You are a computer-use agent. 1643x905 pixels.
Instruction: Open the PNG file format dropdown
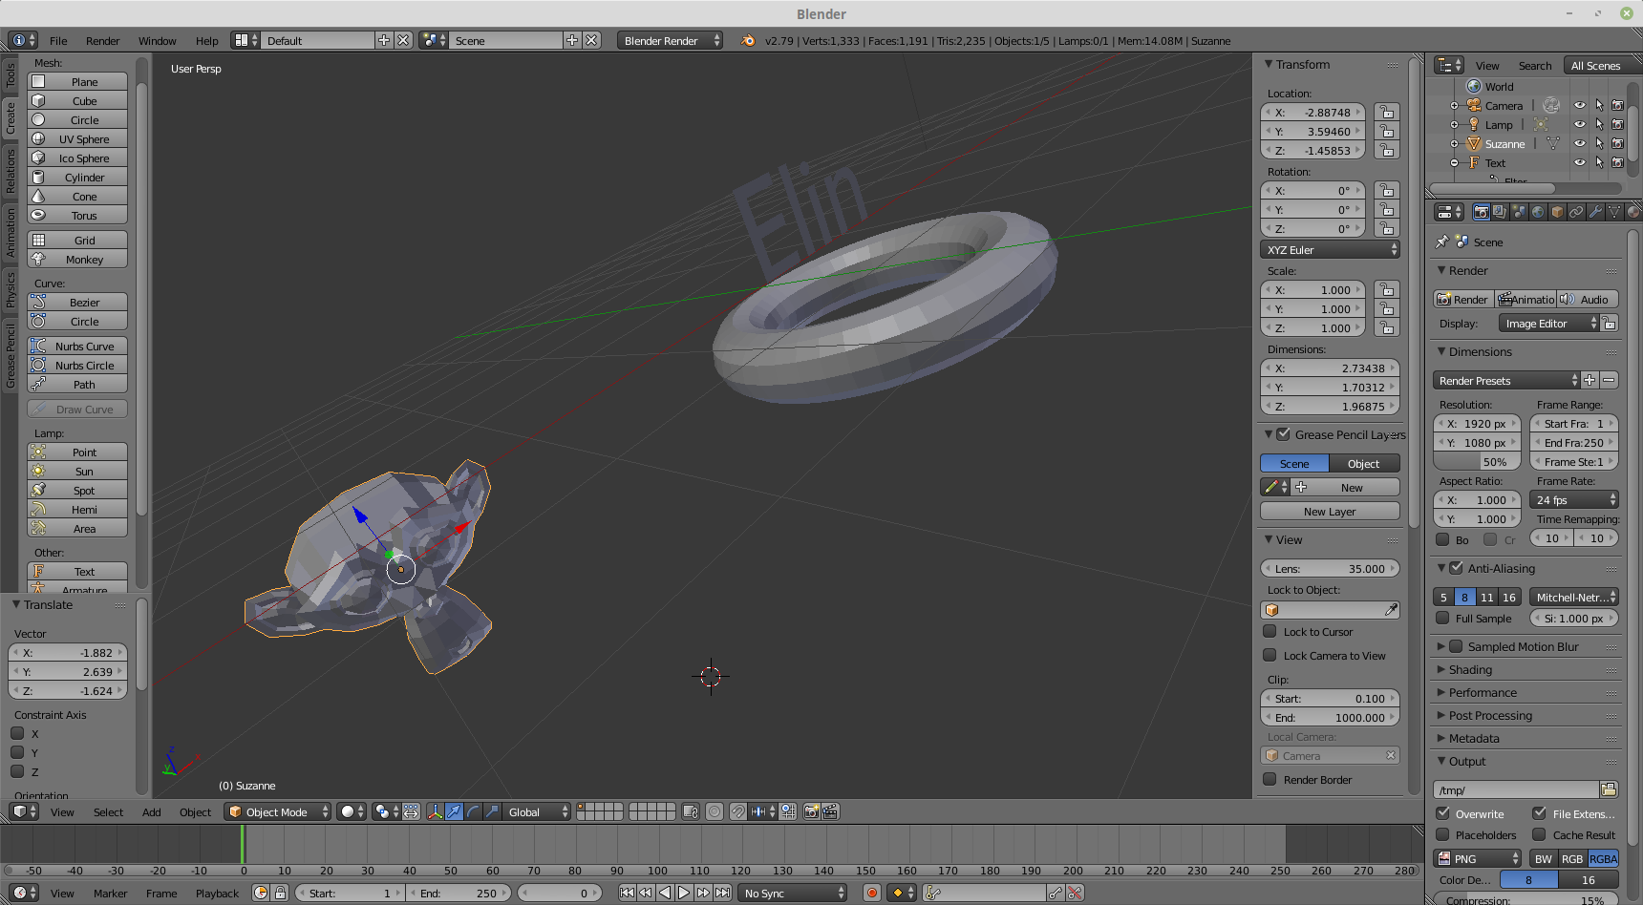tap(1477, 858)
